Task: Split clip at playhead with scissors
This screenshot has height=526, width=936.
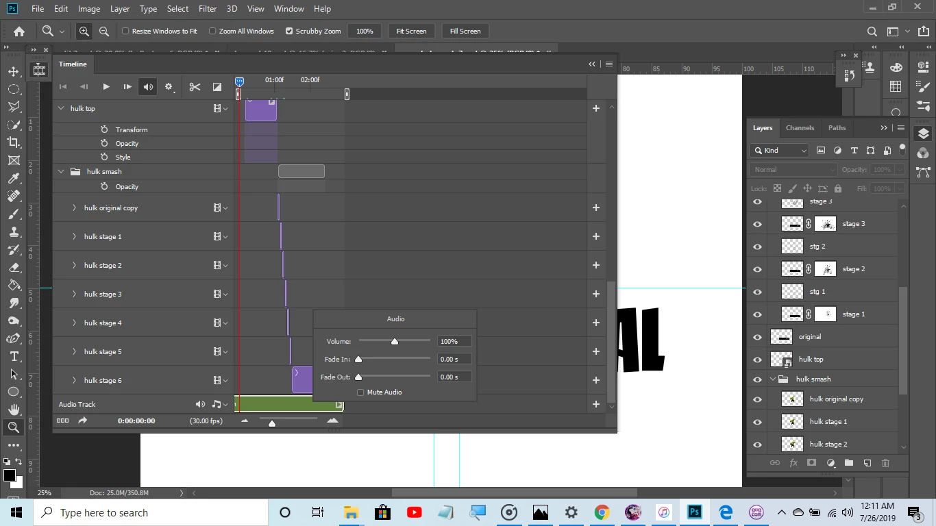Action: point(195,87)
